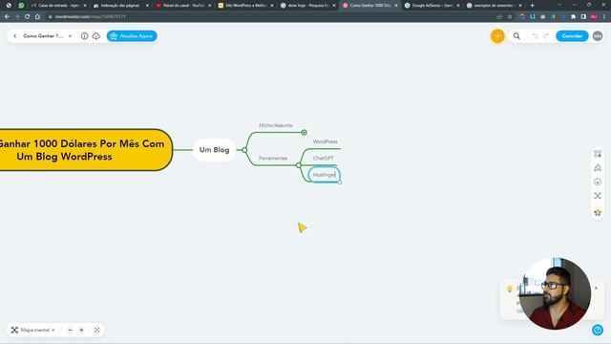The image size is (611, 344).
Task: Close the Painel do canal YouTube tab
Action: pyautogui.click(x=209, y=6)
